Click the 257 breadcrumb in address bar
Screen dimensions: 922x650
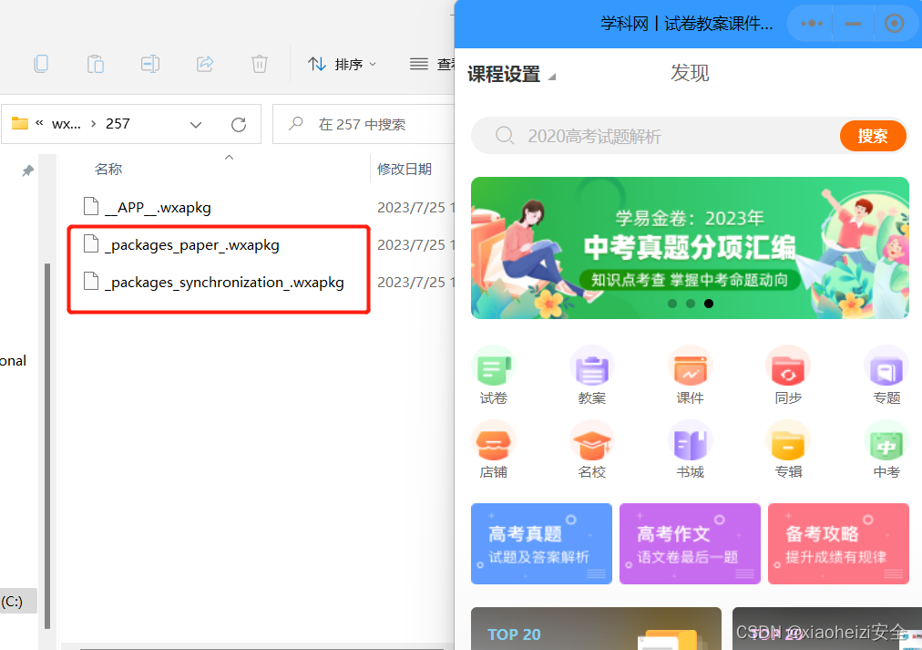pyautogui.click(x=118, y=124)
